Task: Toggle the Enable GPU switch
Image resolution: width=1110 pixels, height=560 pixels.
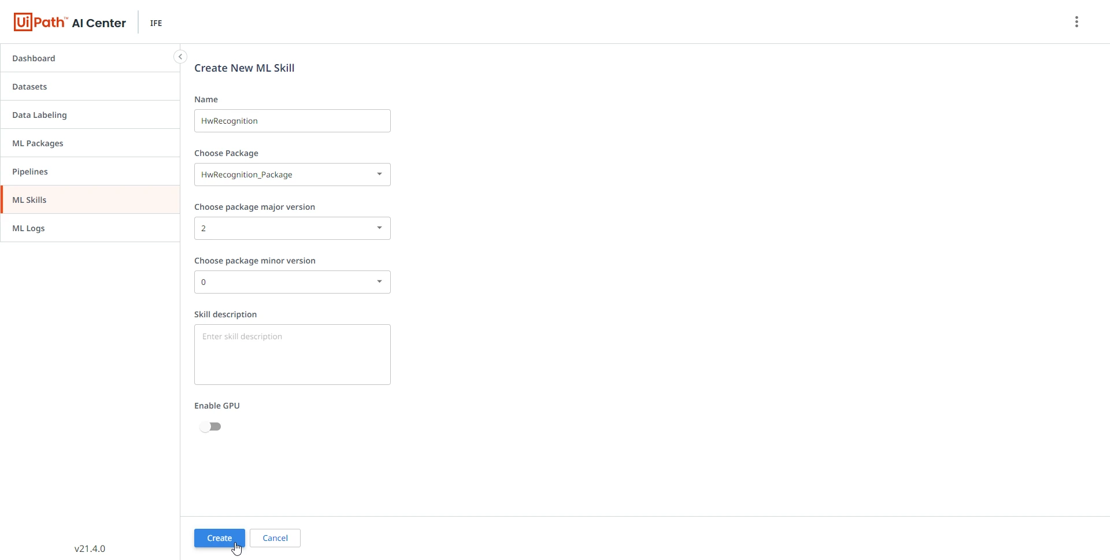Action: (210, 427)
